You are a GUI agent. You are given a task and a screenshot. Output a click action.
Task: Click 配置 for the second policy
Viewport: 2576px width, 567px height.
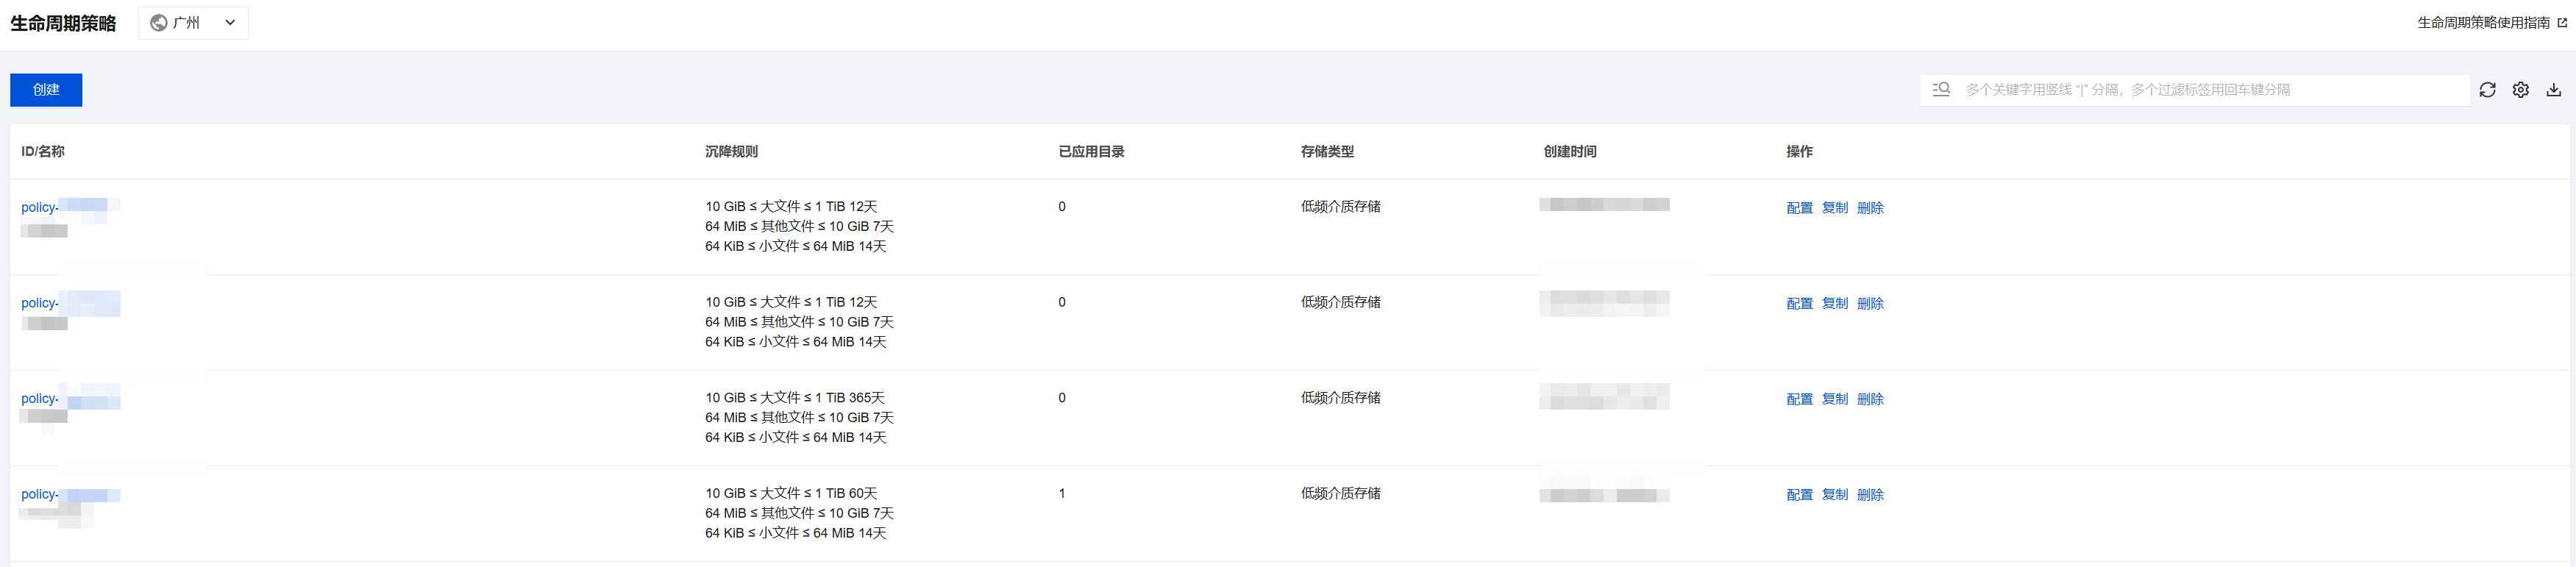pos(1799,304)
